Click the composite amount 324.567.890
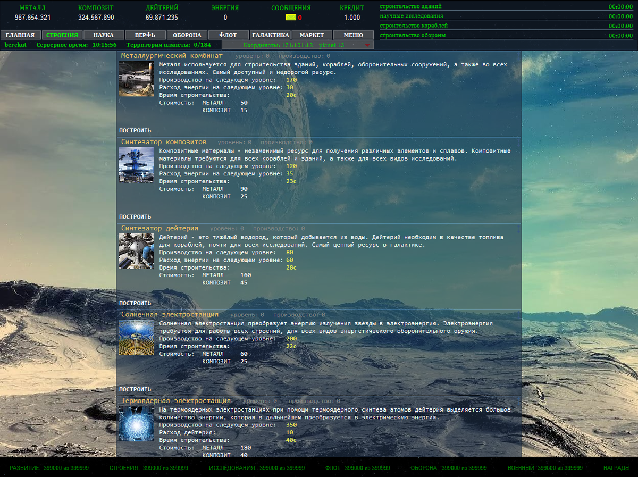Image resolution: width=638 pixels, height=477 pixels. point(96,18)
